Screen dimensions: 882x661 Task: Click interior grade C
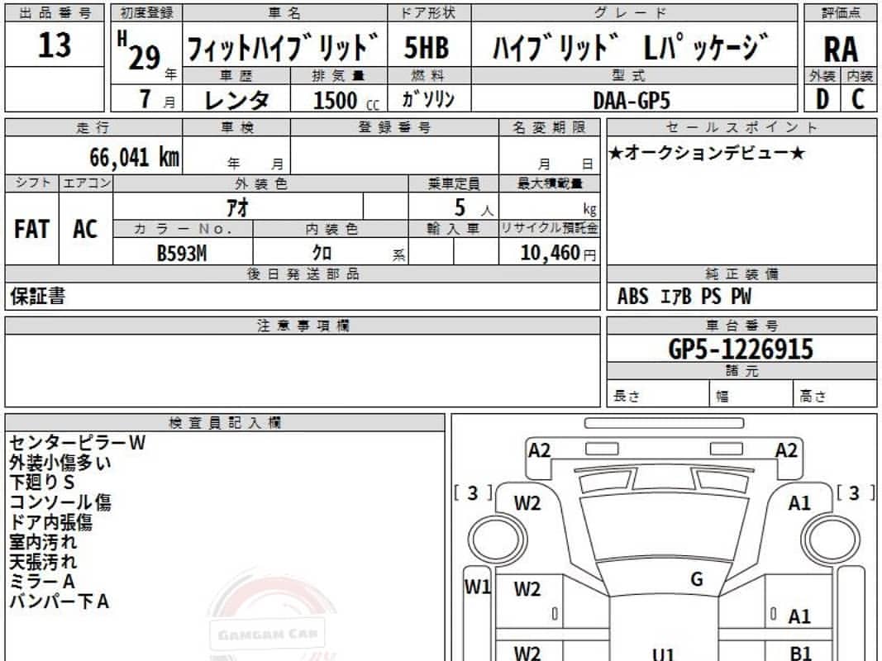pos(858,99)
